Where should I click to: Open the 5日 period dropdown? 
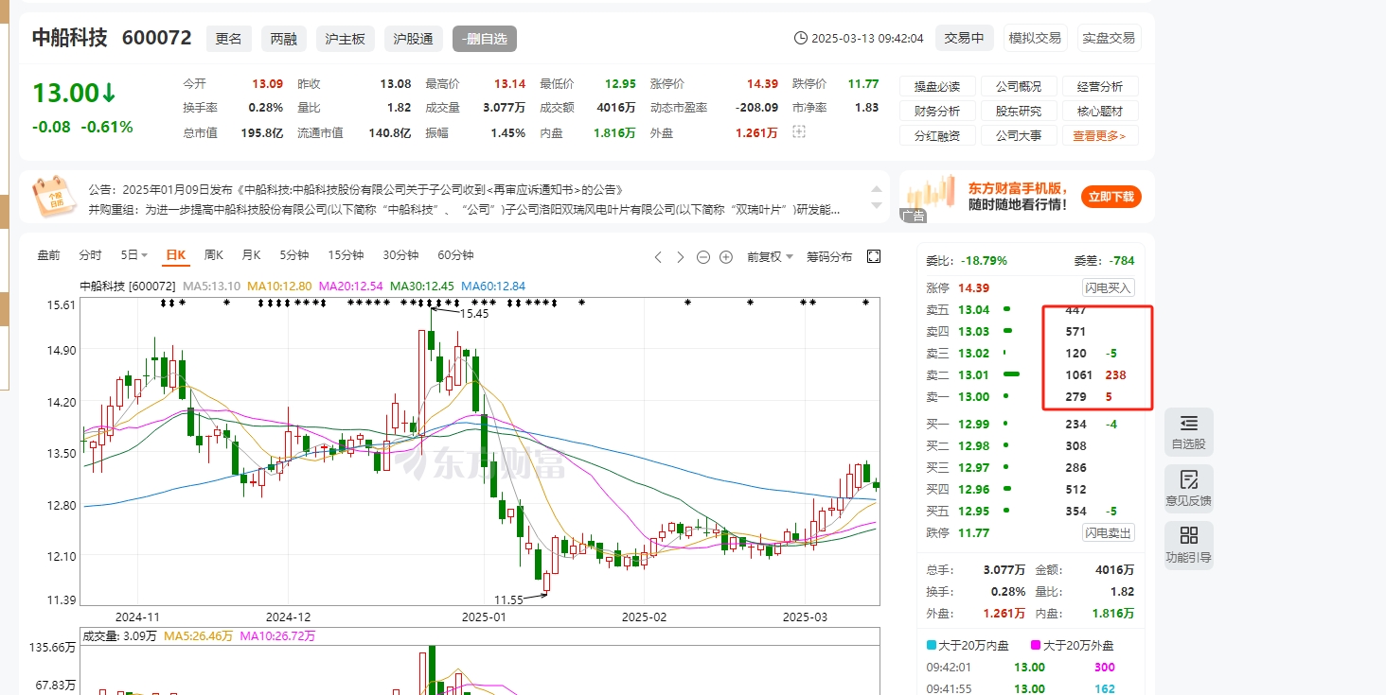coord(133,255)
